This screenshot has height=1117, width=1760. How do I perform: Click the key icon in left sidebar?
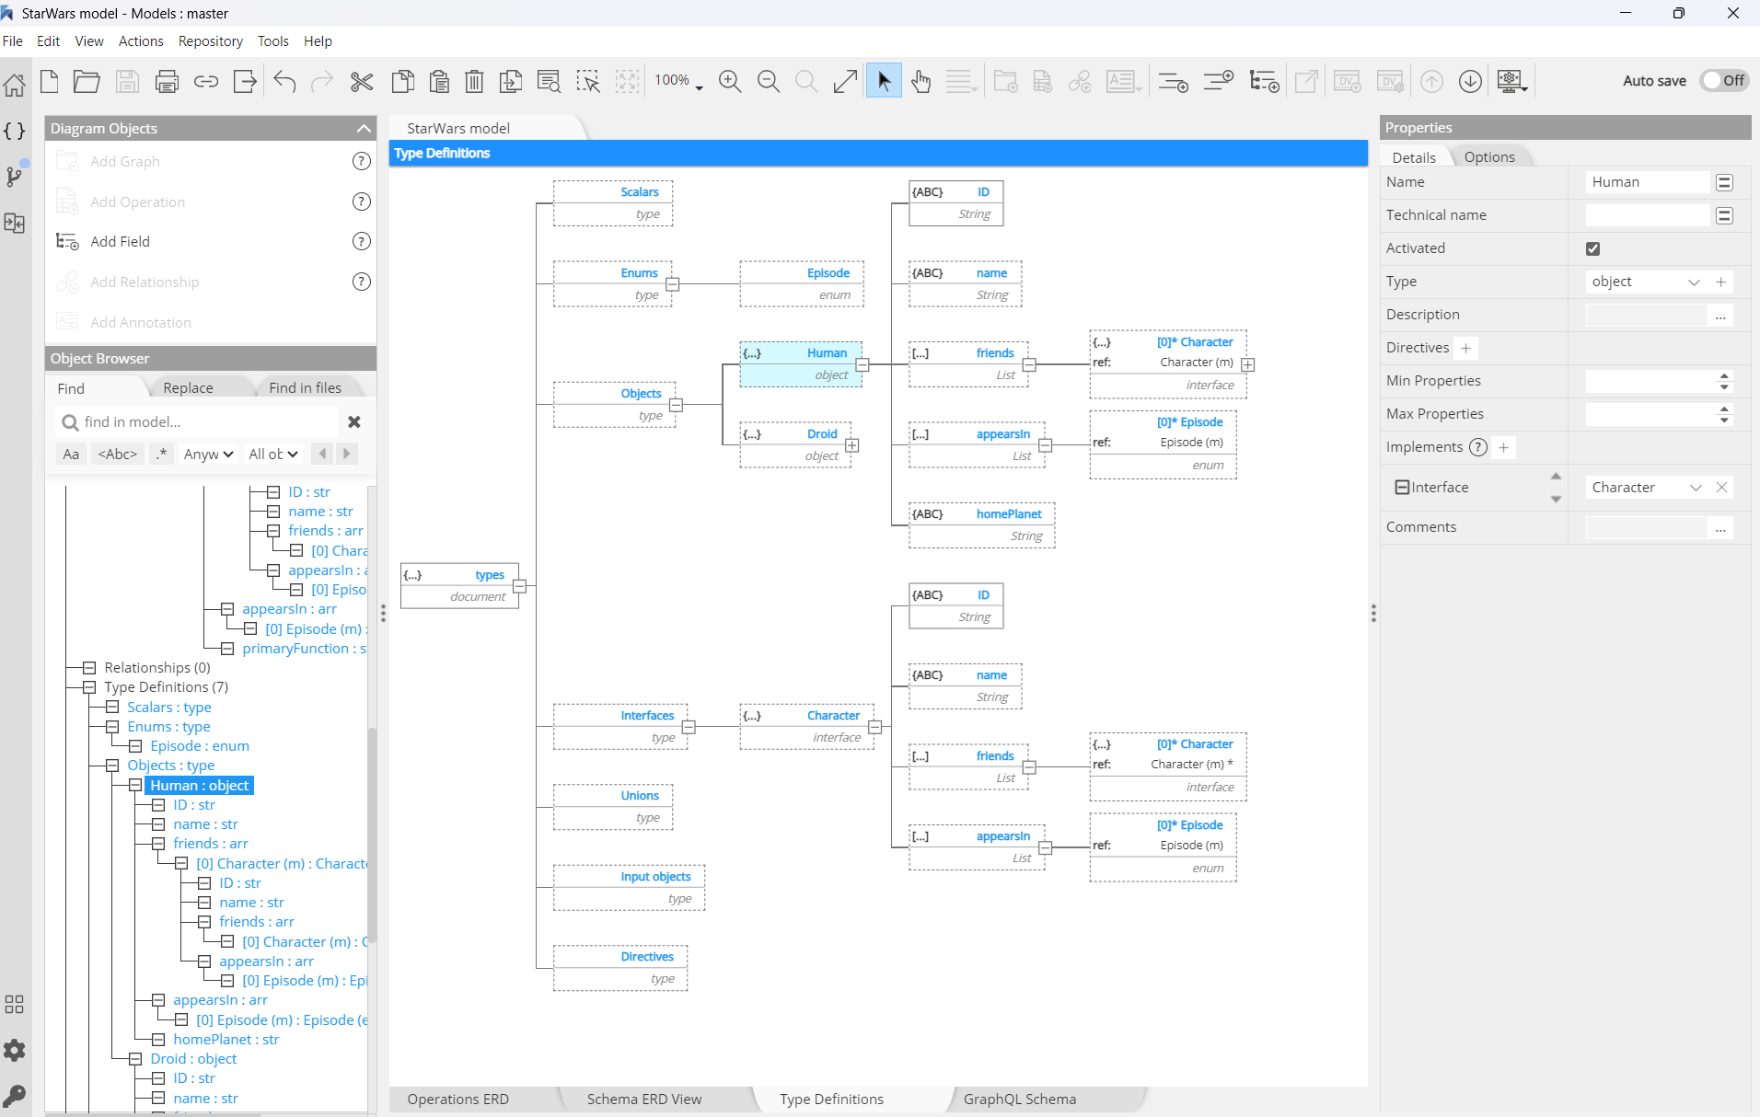point(14,1095)
